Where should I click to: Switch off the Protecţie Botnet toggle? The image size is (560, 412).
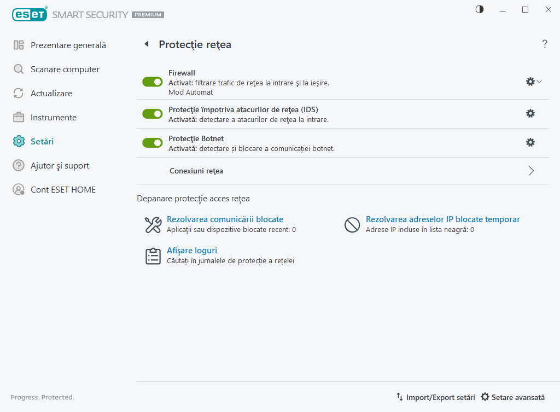(x=153, y=143)
